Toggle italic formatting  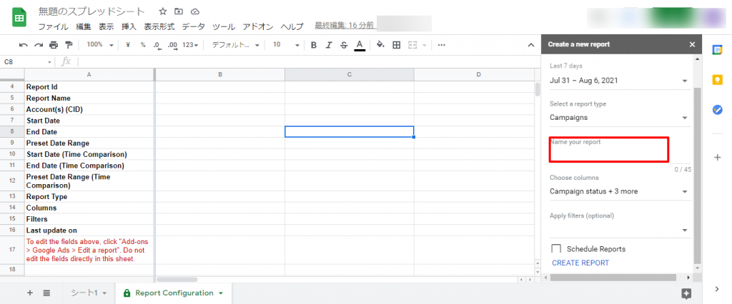tap(329, 45)
